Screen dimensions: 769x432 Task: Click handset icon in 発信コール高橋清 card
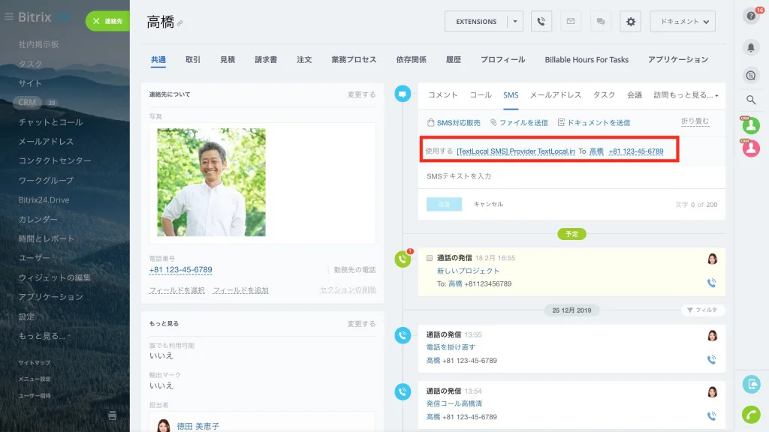[x=712, y=416]
